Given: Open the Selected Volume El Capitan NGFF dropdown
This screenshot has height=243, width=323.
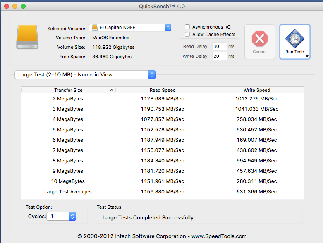Looking at the screenshot, I should [130, 28].
